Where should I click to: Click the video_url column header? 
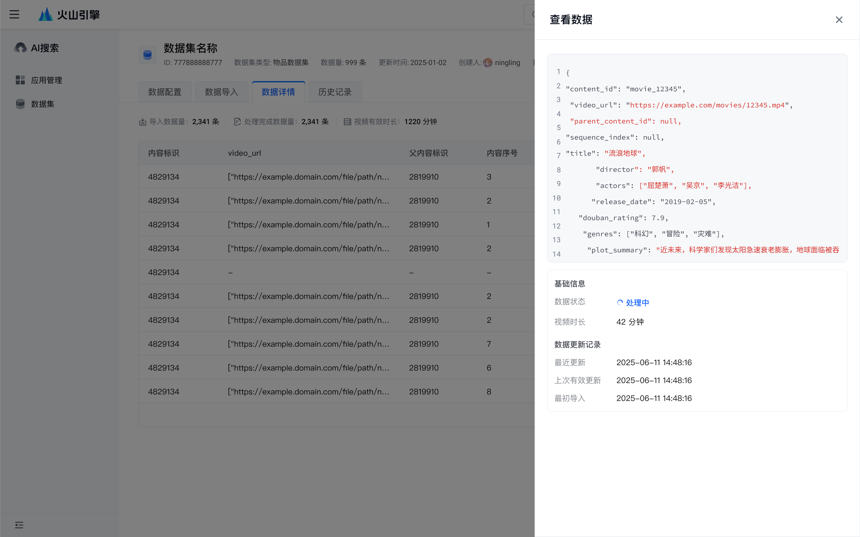245,153
